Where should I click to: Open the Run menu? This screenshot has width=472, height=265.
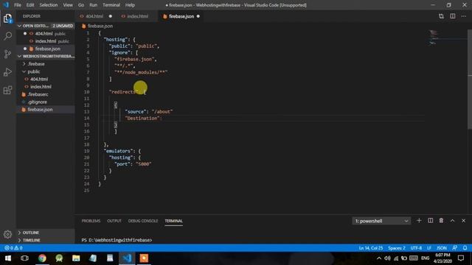94,5
